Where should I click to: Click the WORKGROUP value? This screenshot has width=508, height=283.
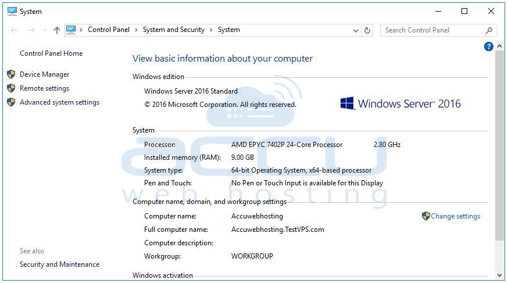[252, 256]
